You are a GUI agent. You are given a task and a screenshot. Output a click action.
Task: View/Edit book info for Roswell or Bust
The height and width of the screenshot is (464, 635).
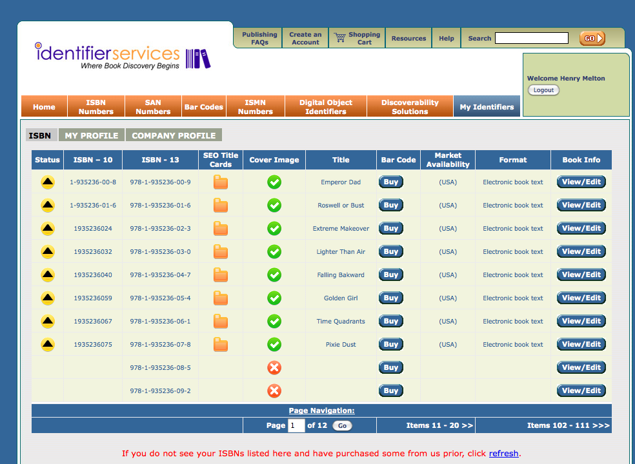tap(581, 205)
